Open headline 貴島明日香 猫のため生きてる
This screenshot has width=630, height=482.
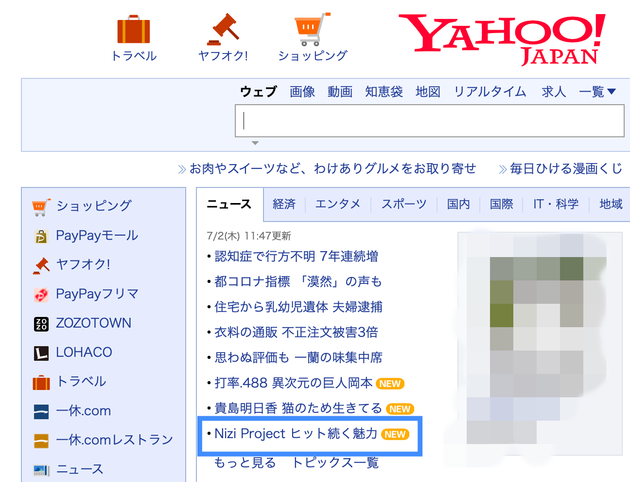coord(298,408)
